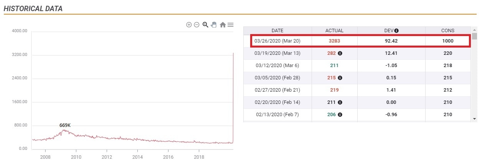The image size is (482, 166).
Task: Click deviation value 0.00
Action: pyautogui.click(x=391, y=102)
